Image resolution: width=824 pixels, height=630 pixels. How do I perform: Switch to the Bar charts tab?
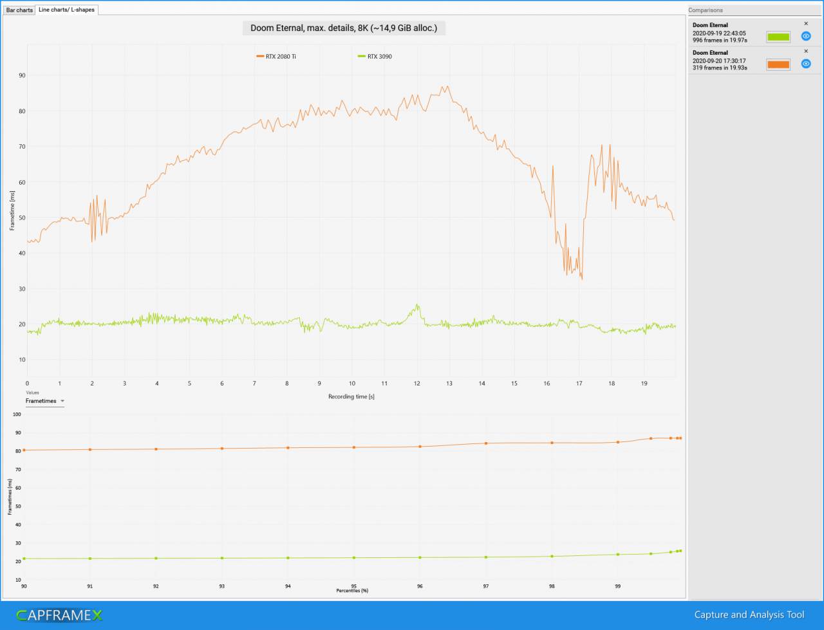click(x=19, y=10)
